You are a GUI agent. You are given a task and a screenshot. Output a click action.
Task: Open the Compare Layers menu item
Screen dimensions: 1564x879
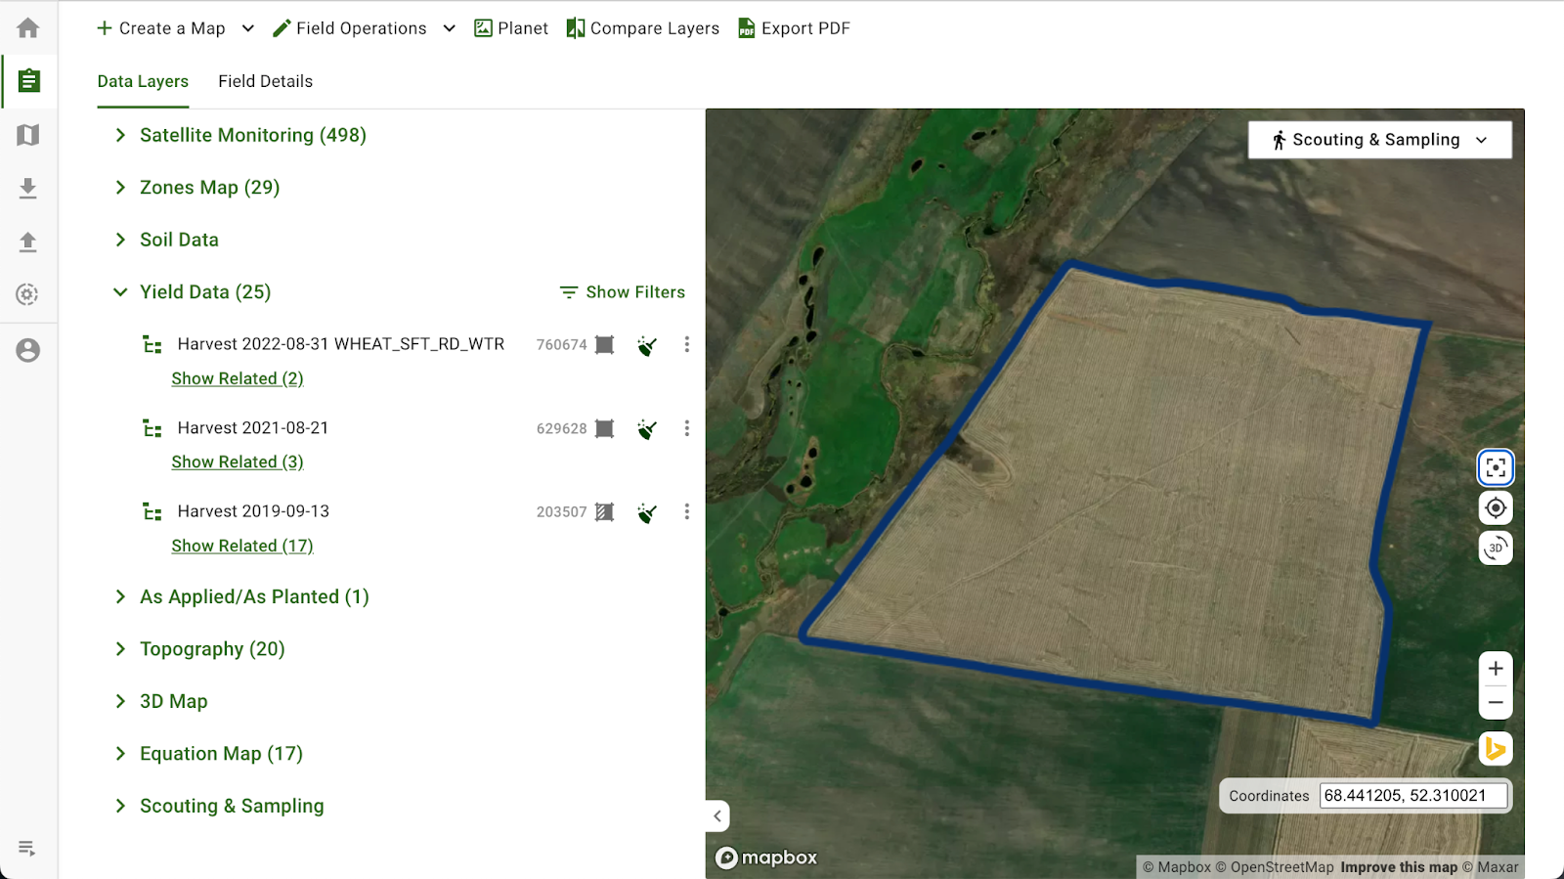point(642,28)
